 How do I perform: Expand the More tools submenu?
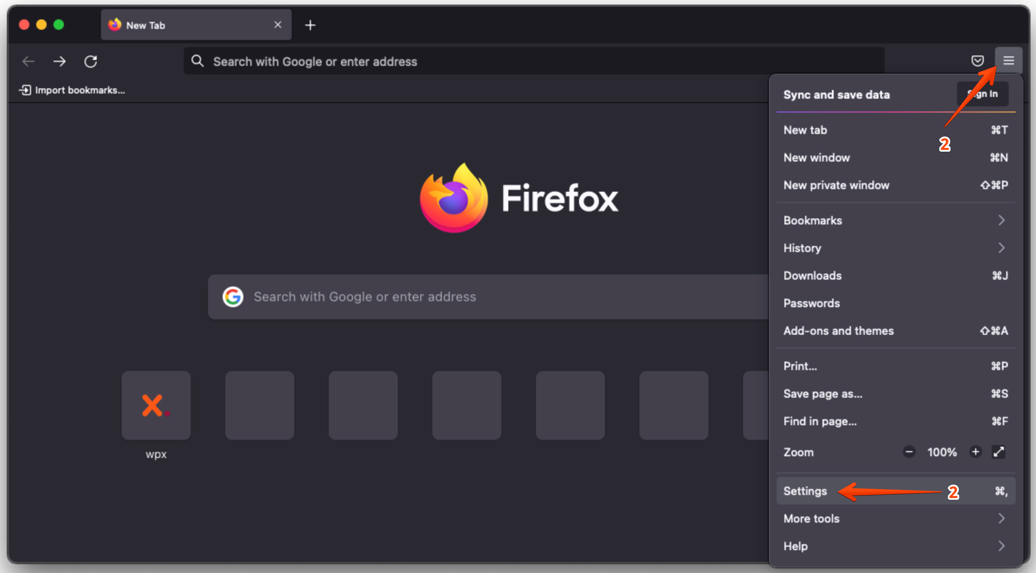[895, 519]
